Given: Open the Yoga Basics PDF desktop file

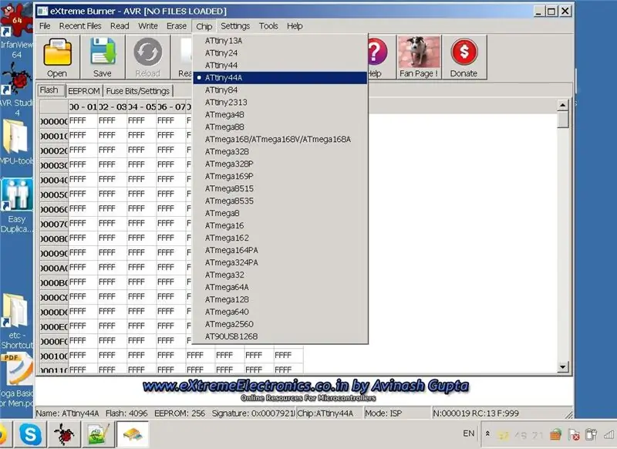Looking at the screenshot, I should click(x=16, y=380).
